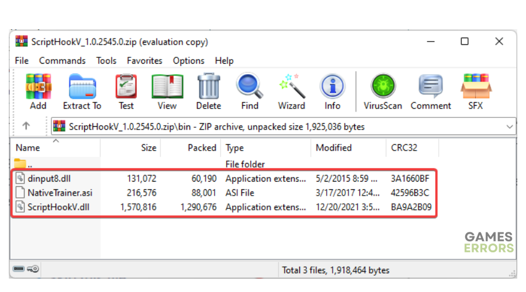This screenshot has width=526, height=292.
Task: Open the Options menu
Action: point(189,61)
